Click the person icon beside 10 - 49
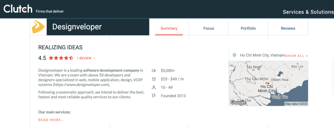The width and height of the screenshot is (334, 128). coord(154,88)
